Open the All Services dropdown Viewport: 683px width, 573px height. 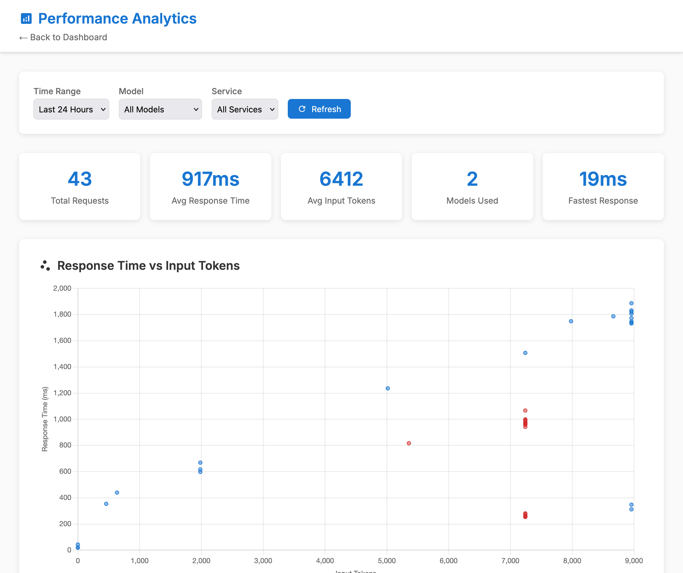(244, 109)
